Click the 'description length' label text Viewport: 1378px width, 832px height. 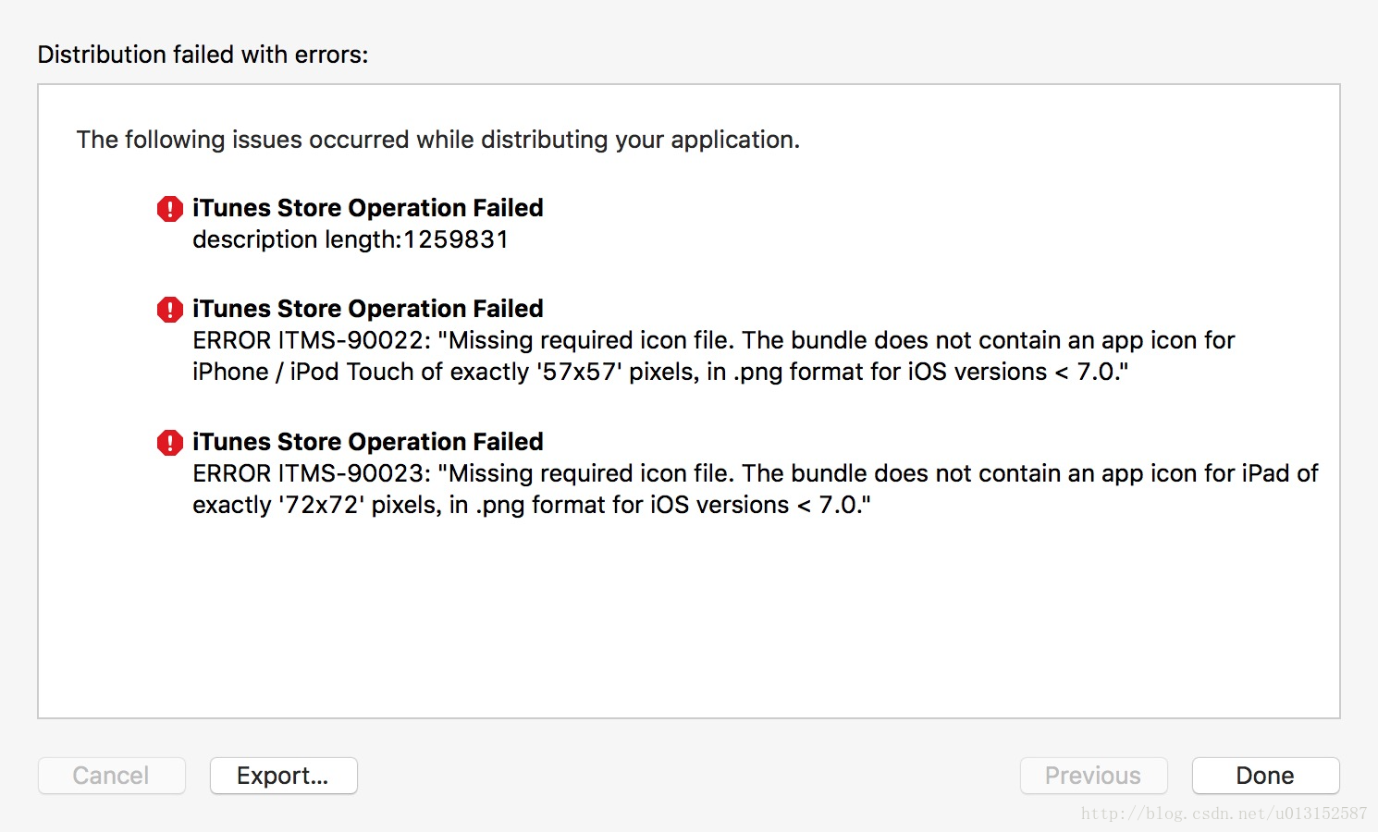294,239
